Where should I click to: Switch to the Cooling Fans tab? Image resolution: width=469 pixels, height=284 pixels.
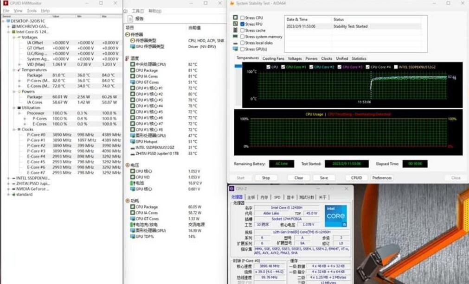click(273, 59)
